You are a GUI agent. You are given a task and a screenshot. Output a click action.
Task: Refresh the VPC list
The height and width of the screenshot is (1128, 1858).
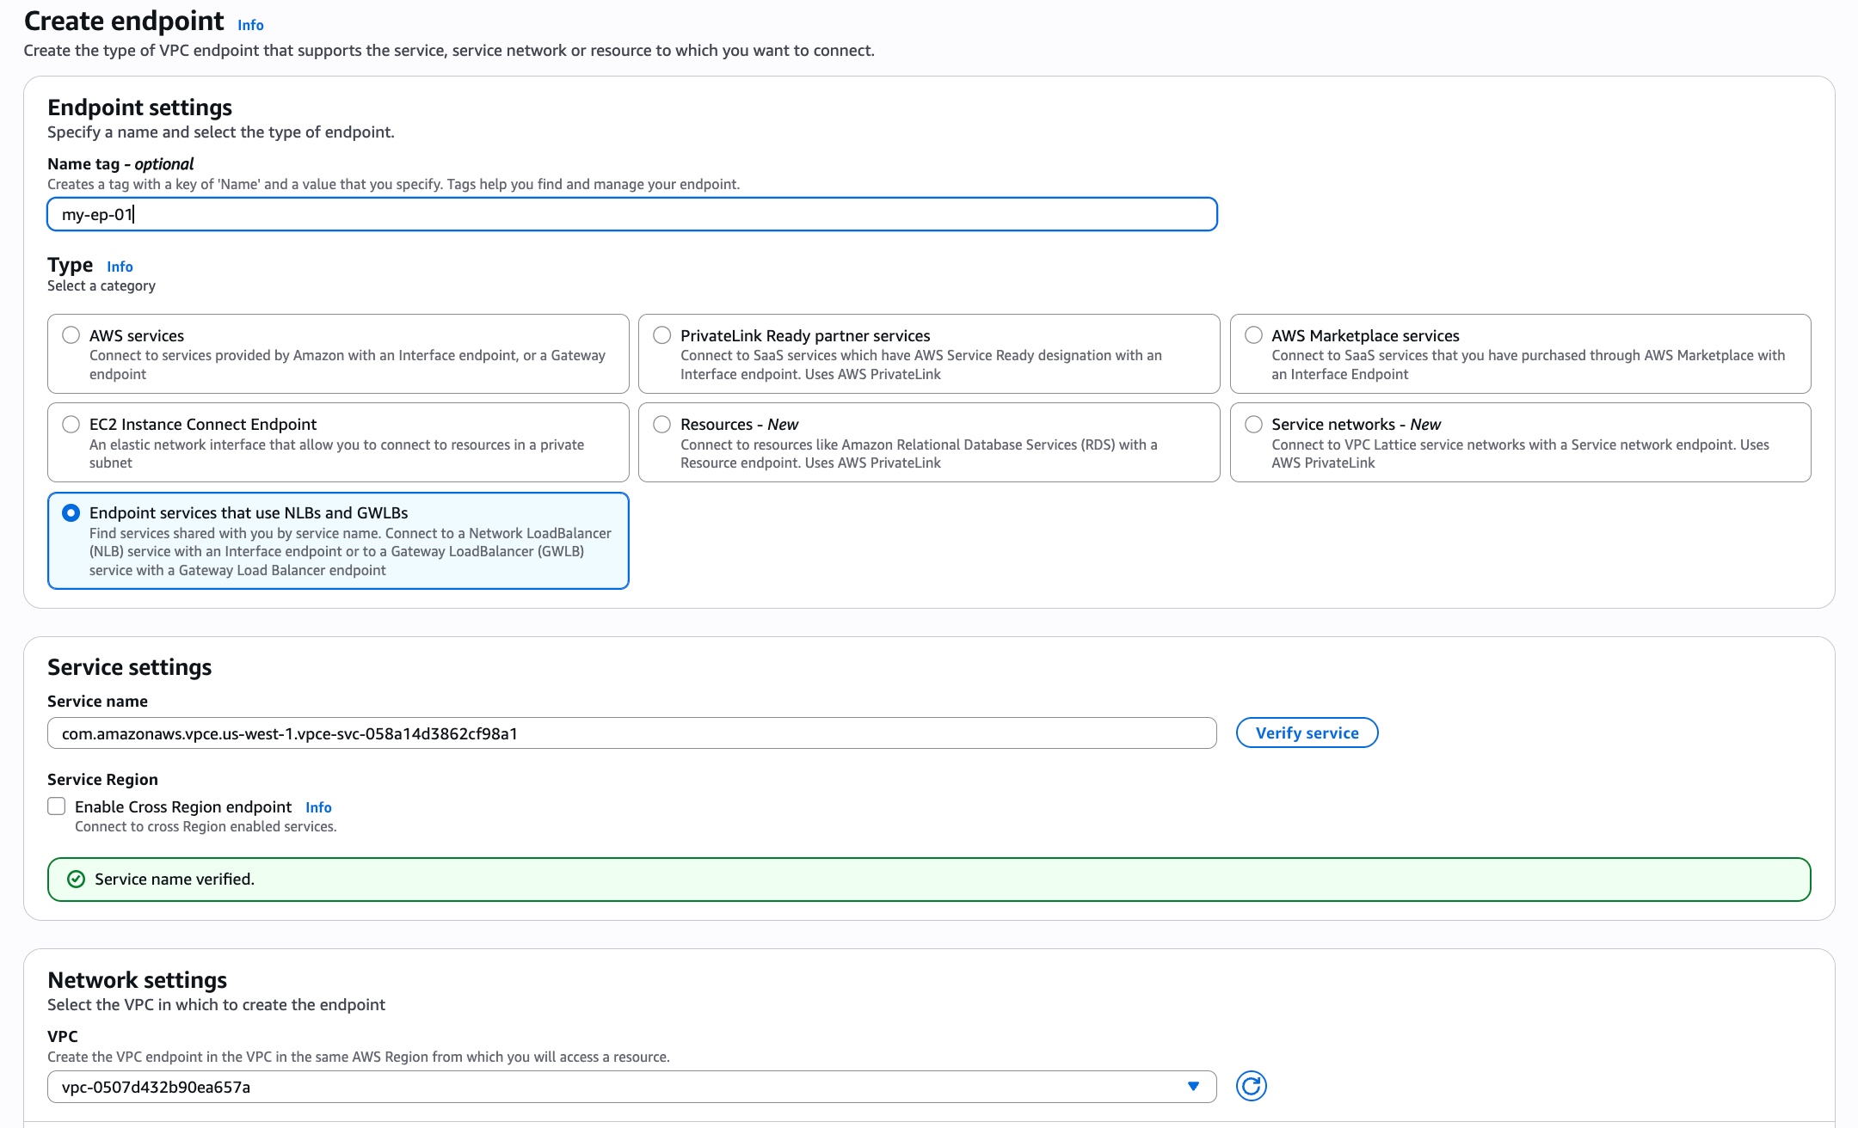click(1252, 1086)
